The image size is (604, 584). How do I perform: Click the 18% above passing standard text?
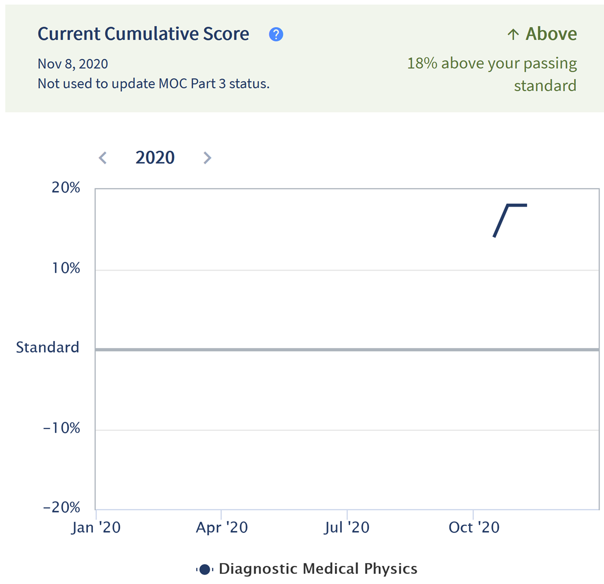(492, 74)
